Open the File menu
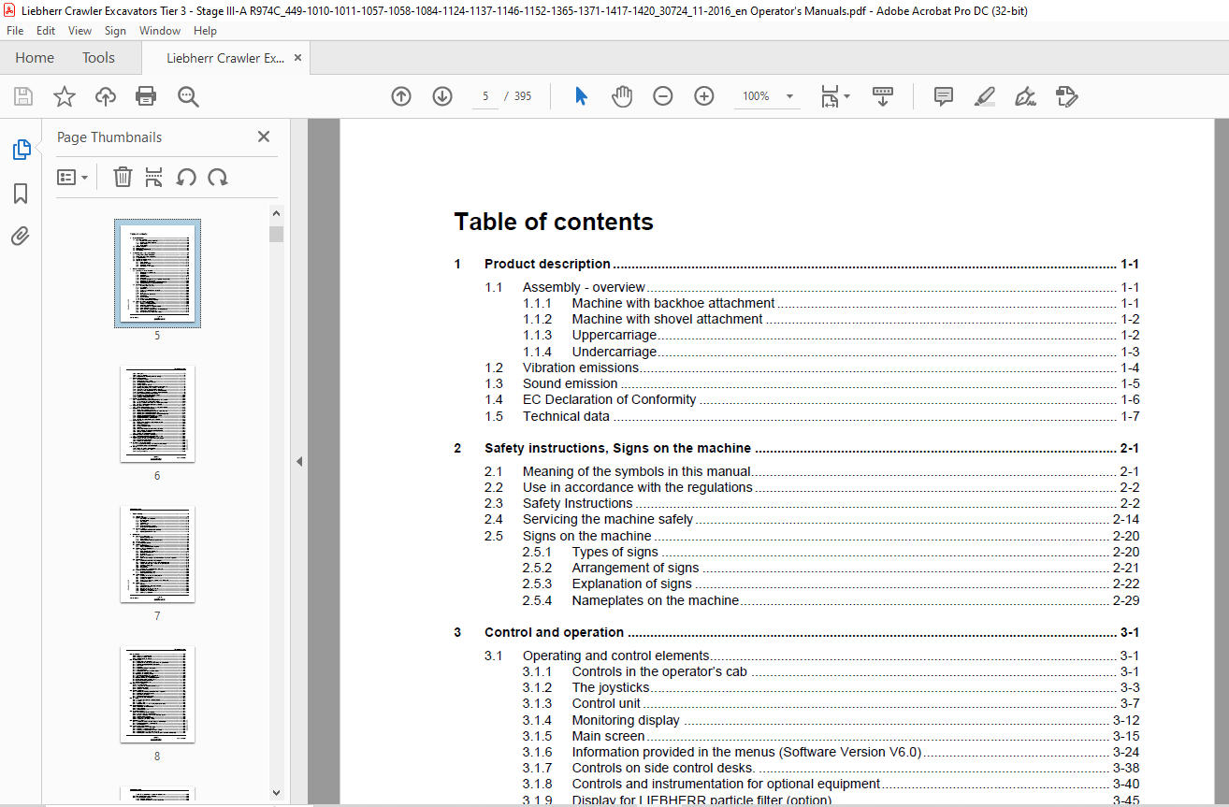The image size is (1229, 807). click(x=15, y=31)
